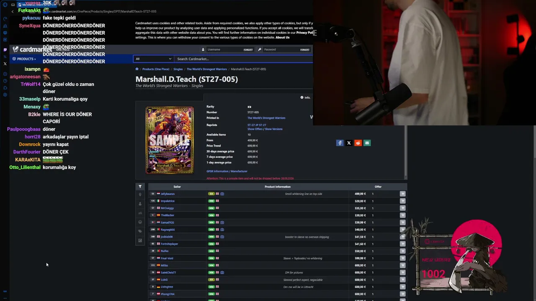Go to home via breadcrumb house icon
The width and height of the screenshot is (536, 301).
click(137, 69)
